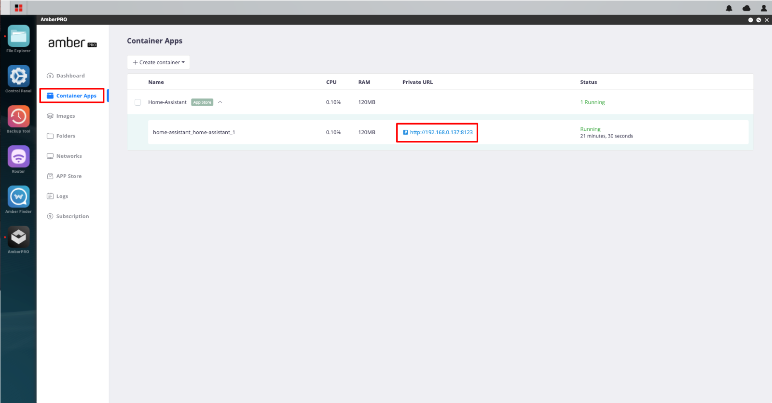Maximize the AmberPRO window
Viewport: 772px width, 403px height.
(x=758, y=20)
